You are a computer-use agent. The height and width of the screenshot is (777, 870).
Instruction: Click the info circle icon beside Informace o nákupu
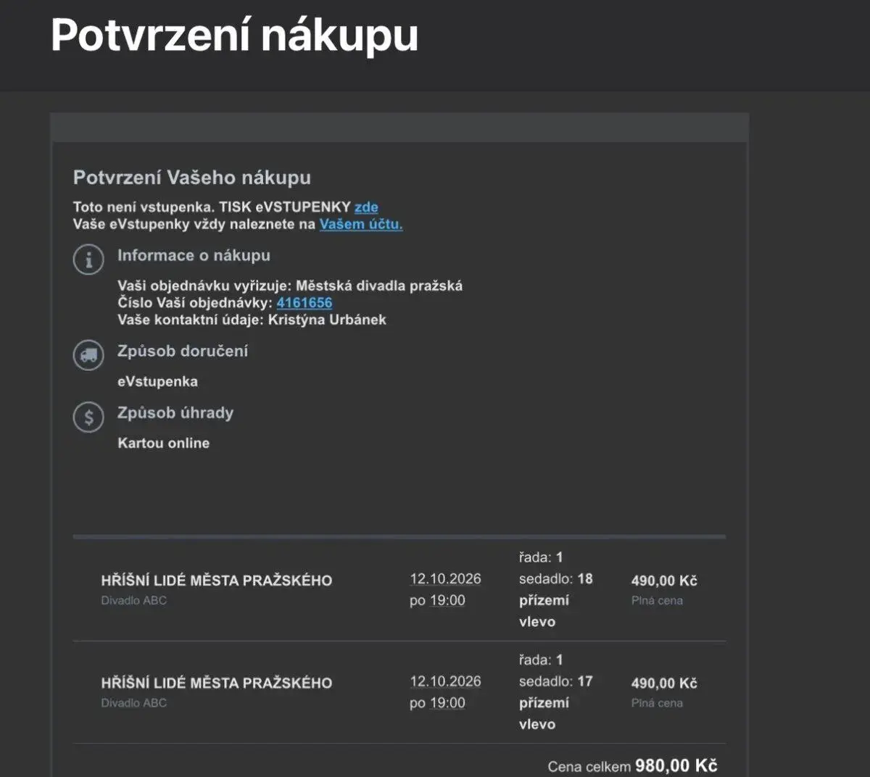tap(88, 259)
